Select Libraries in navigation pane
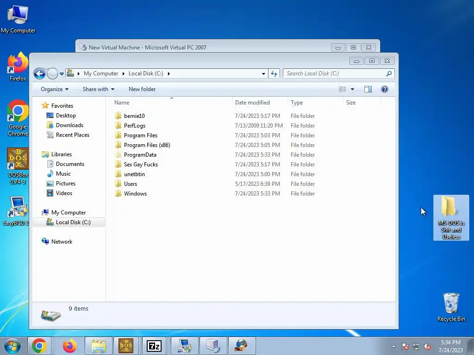 point(62,154)
